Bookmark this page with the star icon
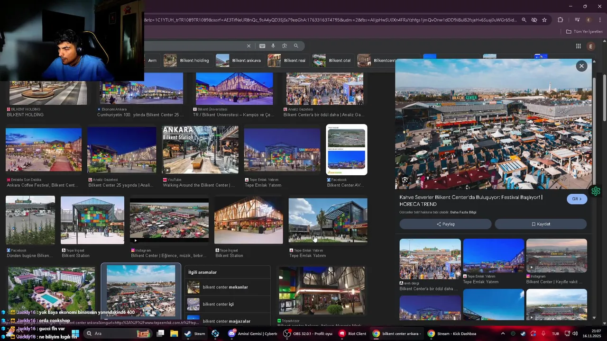This screenshot has height=341, width=607. click(544, 20)
